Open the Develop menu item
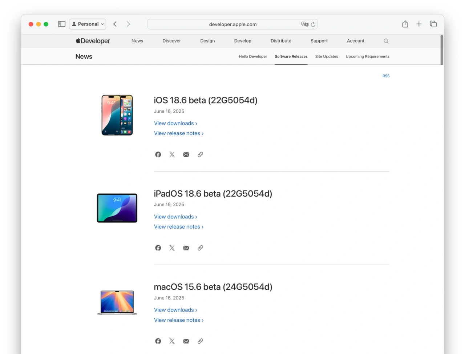The image size is (465, 354). click(x=243, y=41)
